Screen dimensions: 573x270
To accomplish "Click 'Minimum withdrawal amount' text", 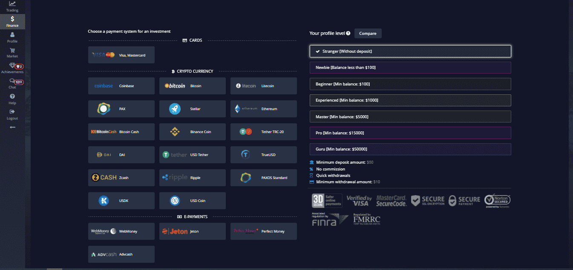I will [x=344, y=182].
